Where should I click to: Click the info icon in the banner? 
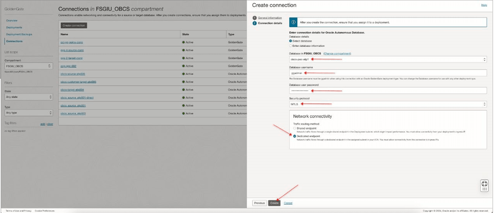coord(293,22)
